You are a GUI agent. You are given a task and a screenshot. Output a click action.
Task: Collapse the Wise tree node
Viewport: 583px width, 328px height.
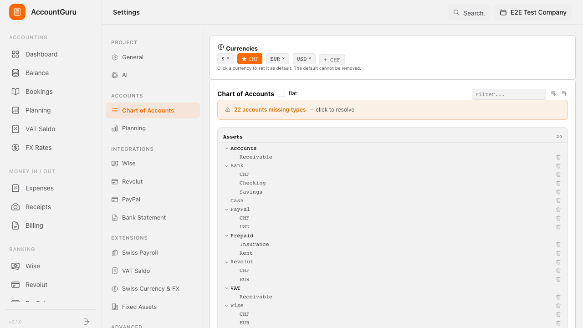tap(227, 306)
